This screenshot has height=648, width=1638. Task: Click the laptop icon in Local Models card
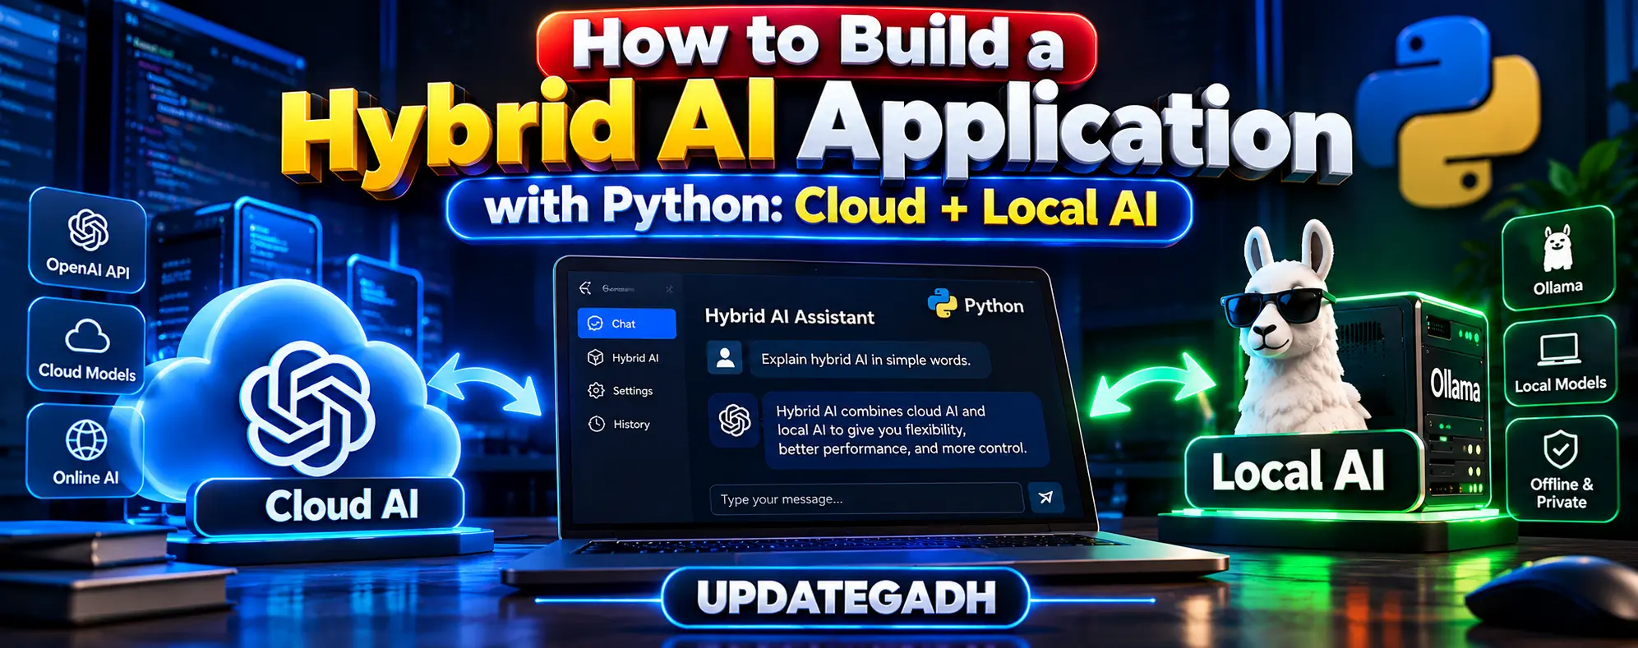coord(1559,349)
